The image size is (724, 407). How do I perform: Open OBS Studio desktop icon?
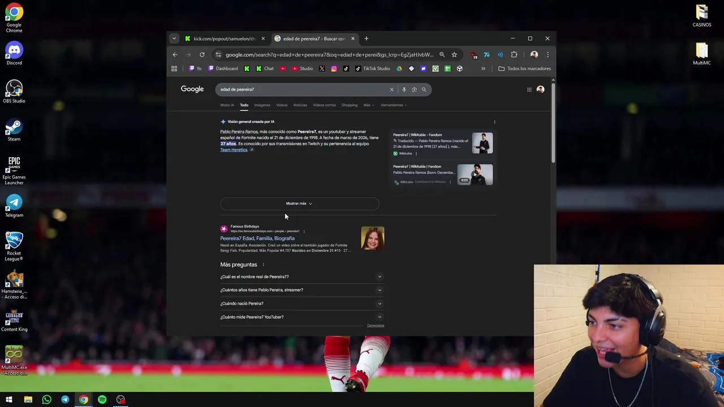[14, 92]
